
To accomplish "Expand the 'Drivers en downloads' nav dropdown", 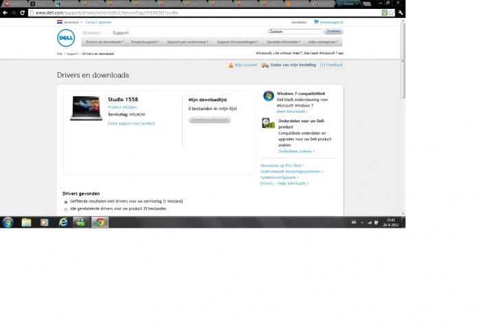I will click(x=104, y=42).
